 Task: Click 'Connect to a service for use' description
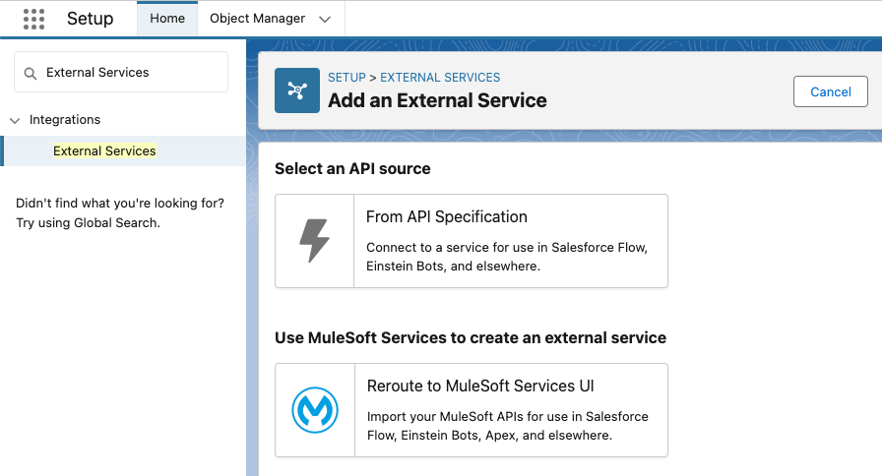click(x=507, y=257)
